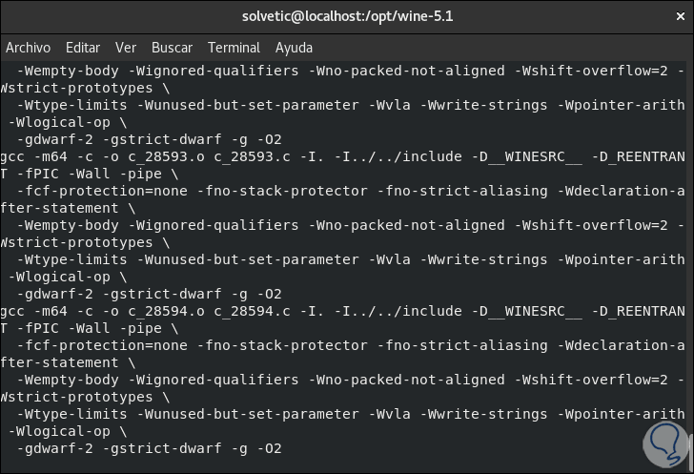Screen dimensions: 694x474
Task: Click -gdwarf-2 on the bottom terminal line
Action: pyautogui.click(x=56, y=448)
